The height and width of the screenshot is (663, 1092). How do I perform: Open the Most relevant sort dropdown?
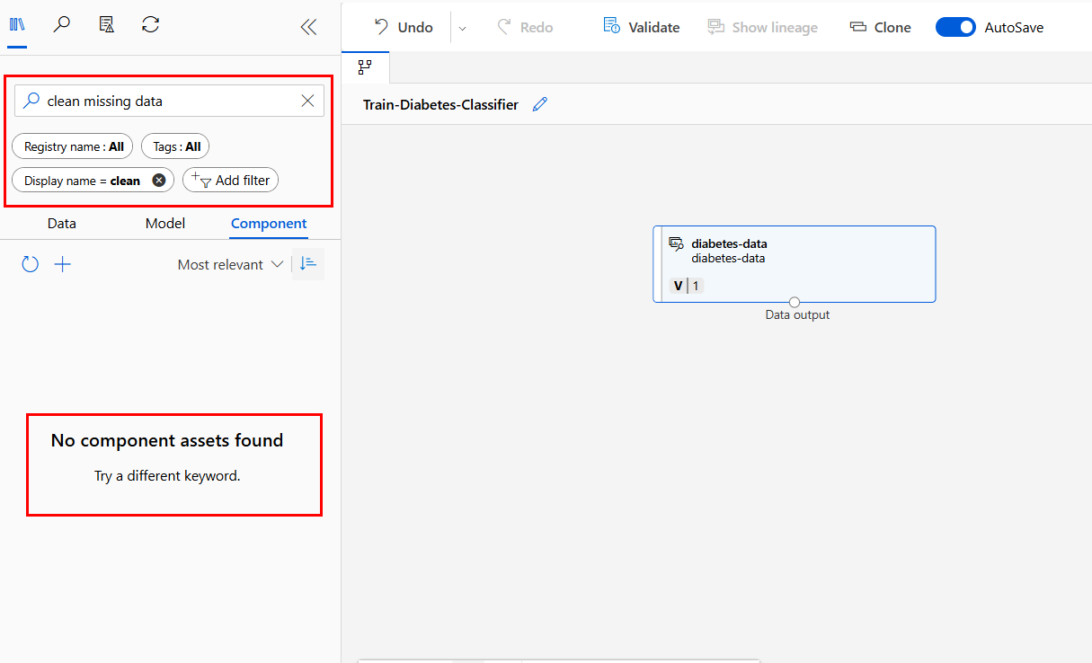click(x=229, y=263)
